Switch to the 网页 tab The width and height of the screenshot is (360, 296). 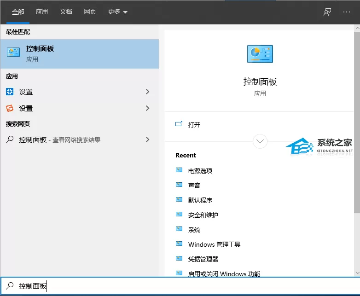pyautogui.click(x=90, y=12)
